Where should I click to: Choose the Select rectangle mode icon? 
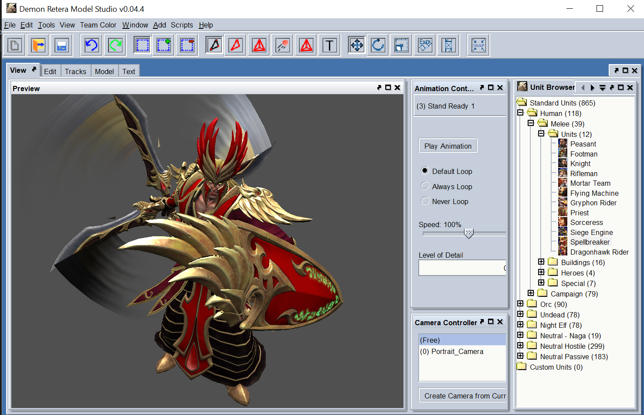142,45
